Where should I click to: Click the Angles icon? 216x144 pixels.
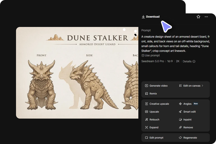click(180, 104)
